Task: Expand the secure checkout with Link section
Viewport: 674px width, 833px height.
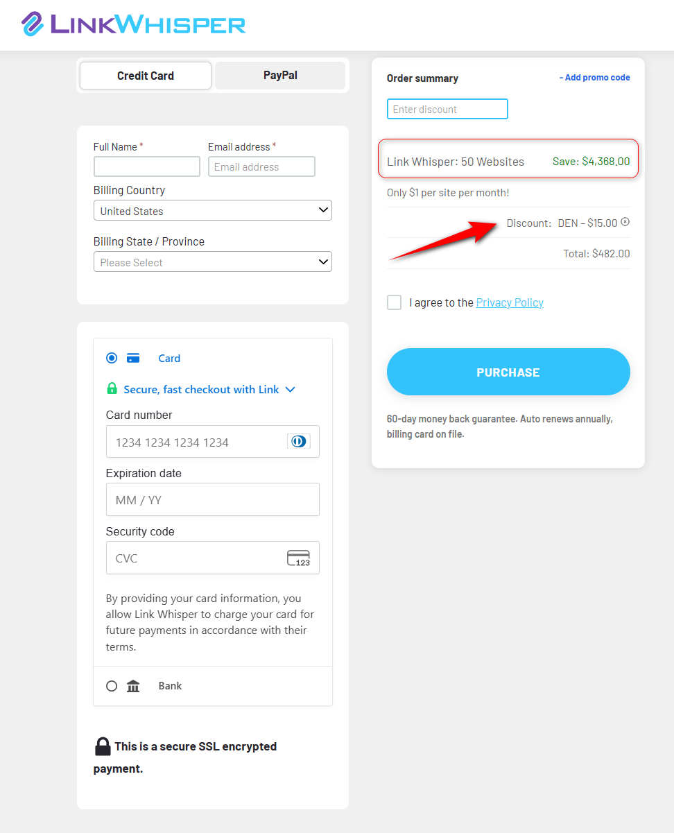Action: pos(291,389)
